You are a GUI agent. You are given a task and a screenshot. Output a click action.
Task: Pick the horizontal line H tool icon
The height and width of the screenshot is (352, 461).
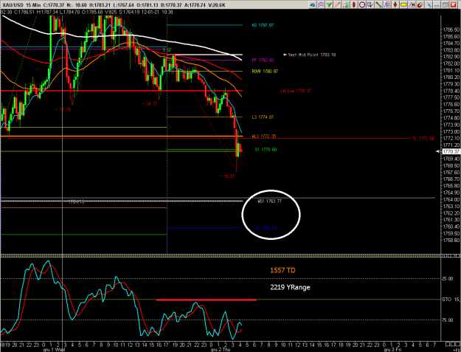pos(412,4)
